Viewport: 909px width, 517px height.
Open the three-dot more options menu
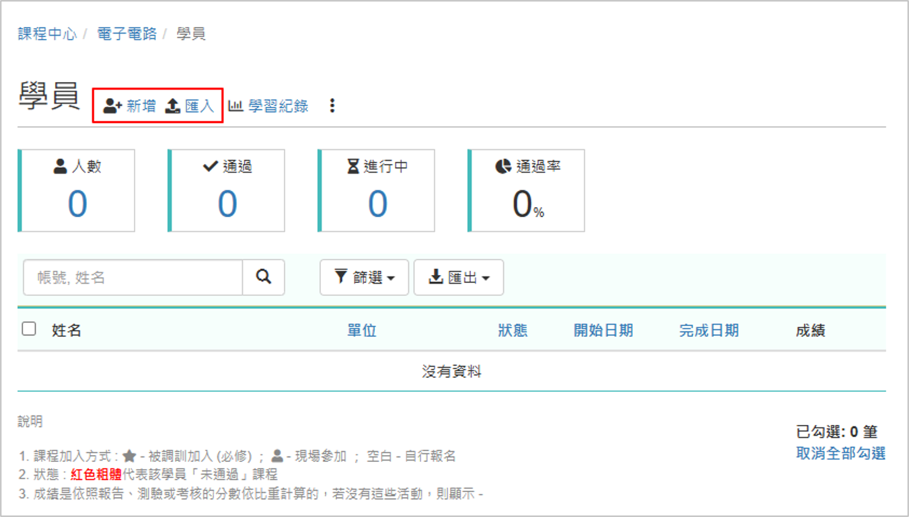pos(332,106)
